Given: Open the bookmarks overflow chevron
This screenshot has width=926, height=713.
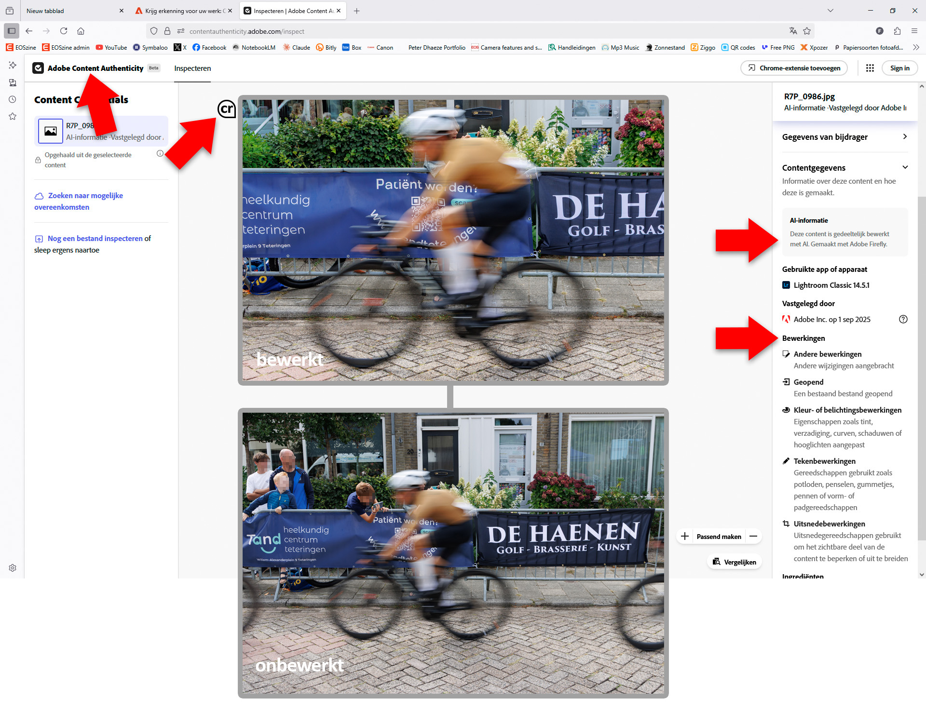Looking at the screenshot, I should pyautogui.click(x=916, y=47).
